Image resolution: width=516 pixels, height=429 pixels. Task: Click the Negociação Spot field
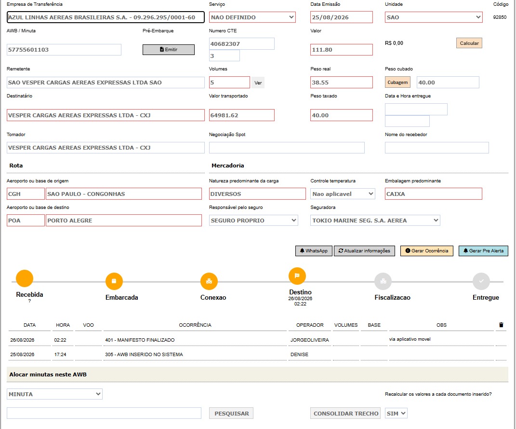tap(287, 148)
